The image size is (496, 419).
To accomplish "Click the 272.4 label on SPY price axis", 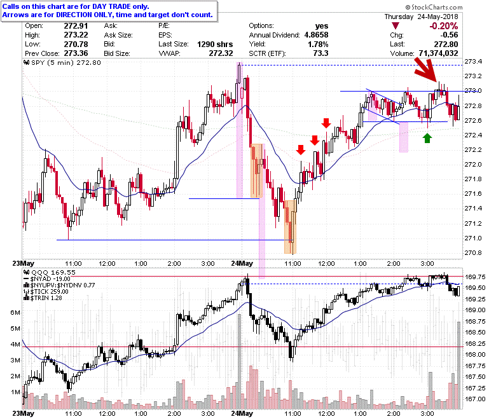I will (473, 135).
